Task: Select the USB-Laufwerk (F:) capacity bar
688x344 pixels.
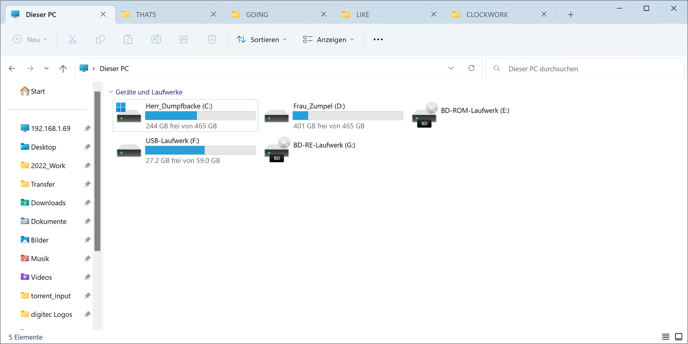Action: pos(200,150)
